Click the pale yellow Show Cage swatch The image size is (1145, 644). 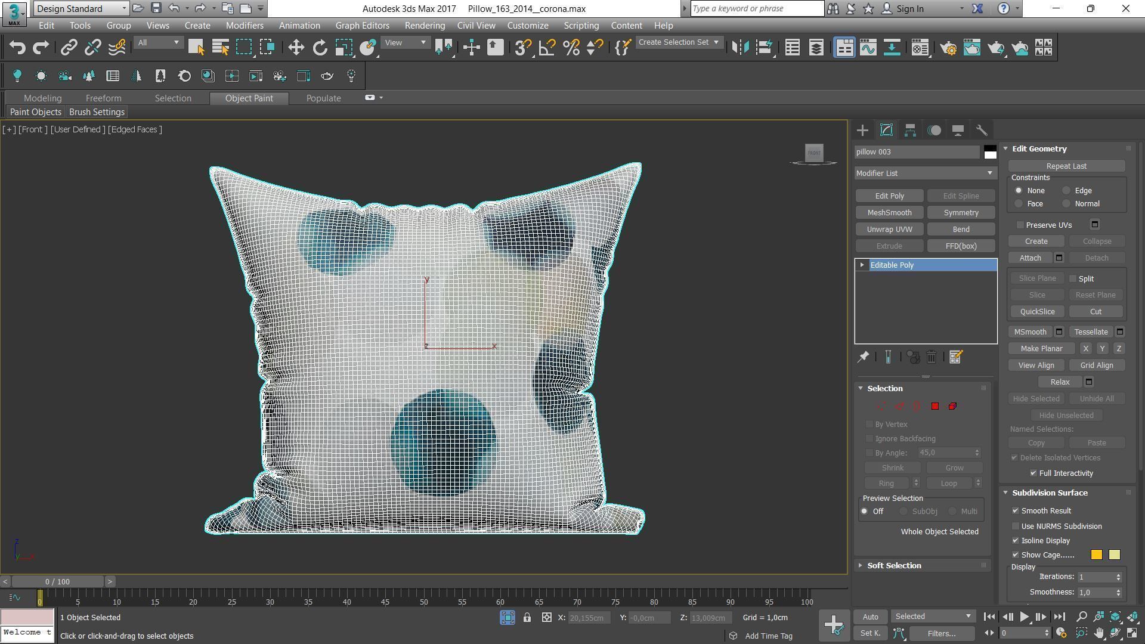coord(1114,555)
